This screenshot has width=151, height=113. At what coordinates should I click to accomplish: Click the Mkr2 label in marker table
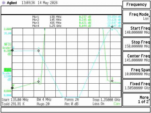(35, 20)
